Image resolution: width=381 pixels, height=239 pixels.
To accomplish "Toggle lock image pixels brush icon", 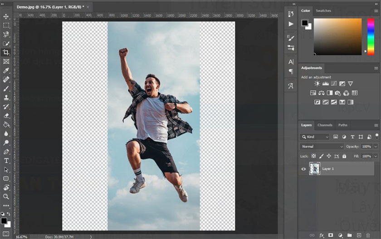I will (321, 156).
